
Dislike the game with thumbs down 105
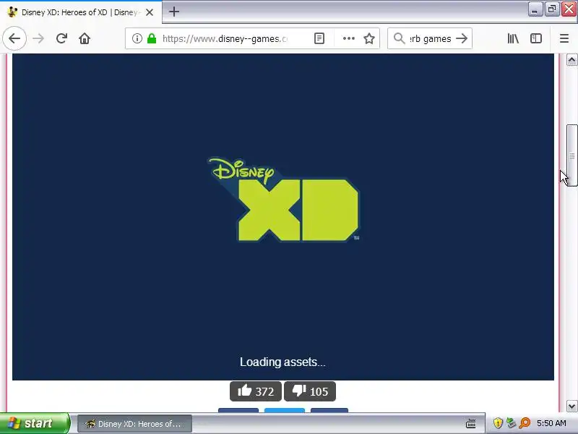pos(310,391)
